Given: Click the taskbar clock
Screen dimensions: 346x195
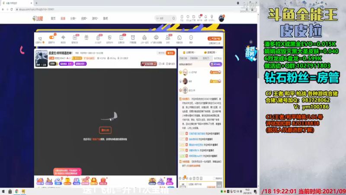Looking at the screenshot, I should [x=247, y=192].
